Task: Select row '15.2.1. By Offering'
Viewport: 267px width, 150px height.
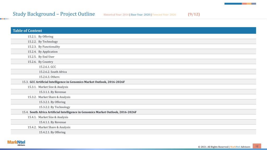Action: click(133, 36)
